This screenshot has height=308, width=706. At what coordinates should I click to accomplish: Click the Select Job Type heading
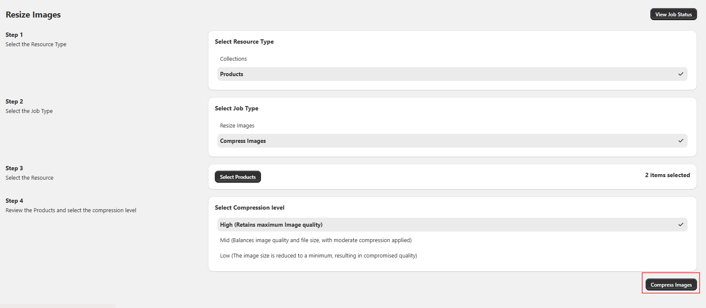tap(237, 108)
